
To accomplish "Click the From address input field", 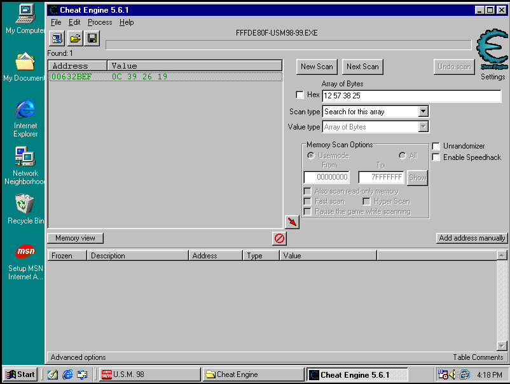I will point(327,177).
